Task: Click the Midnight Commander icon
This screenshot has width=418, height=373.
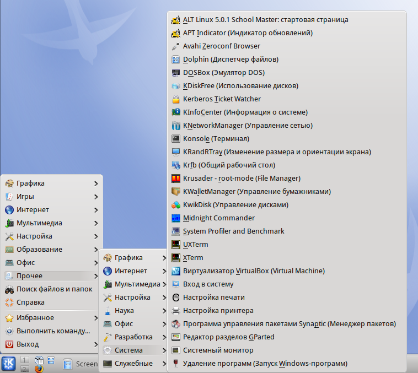Action: 176,218
